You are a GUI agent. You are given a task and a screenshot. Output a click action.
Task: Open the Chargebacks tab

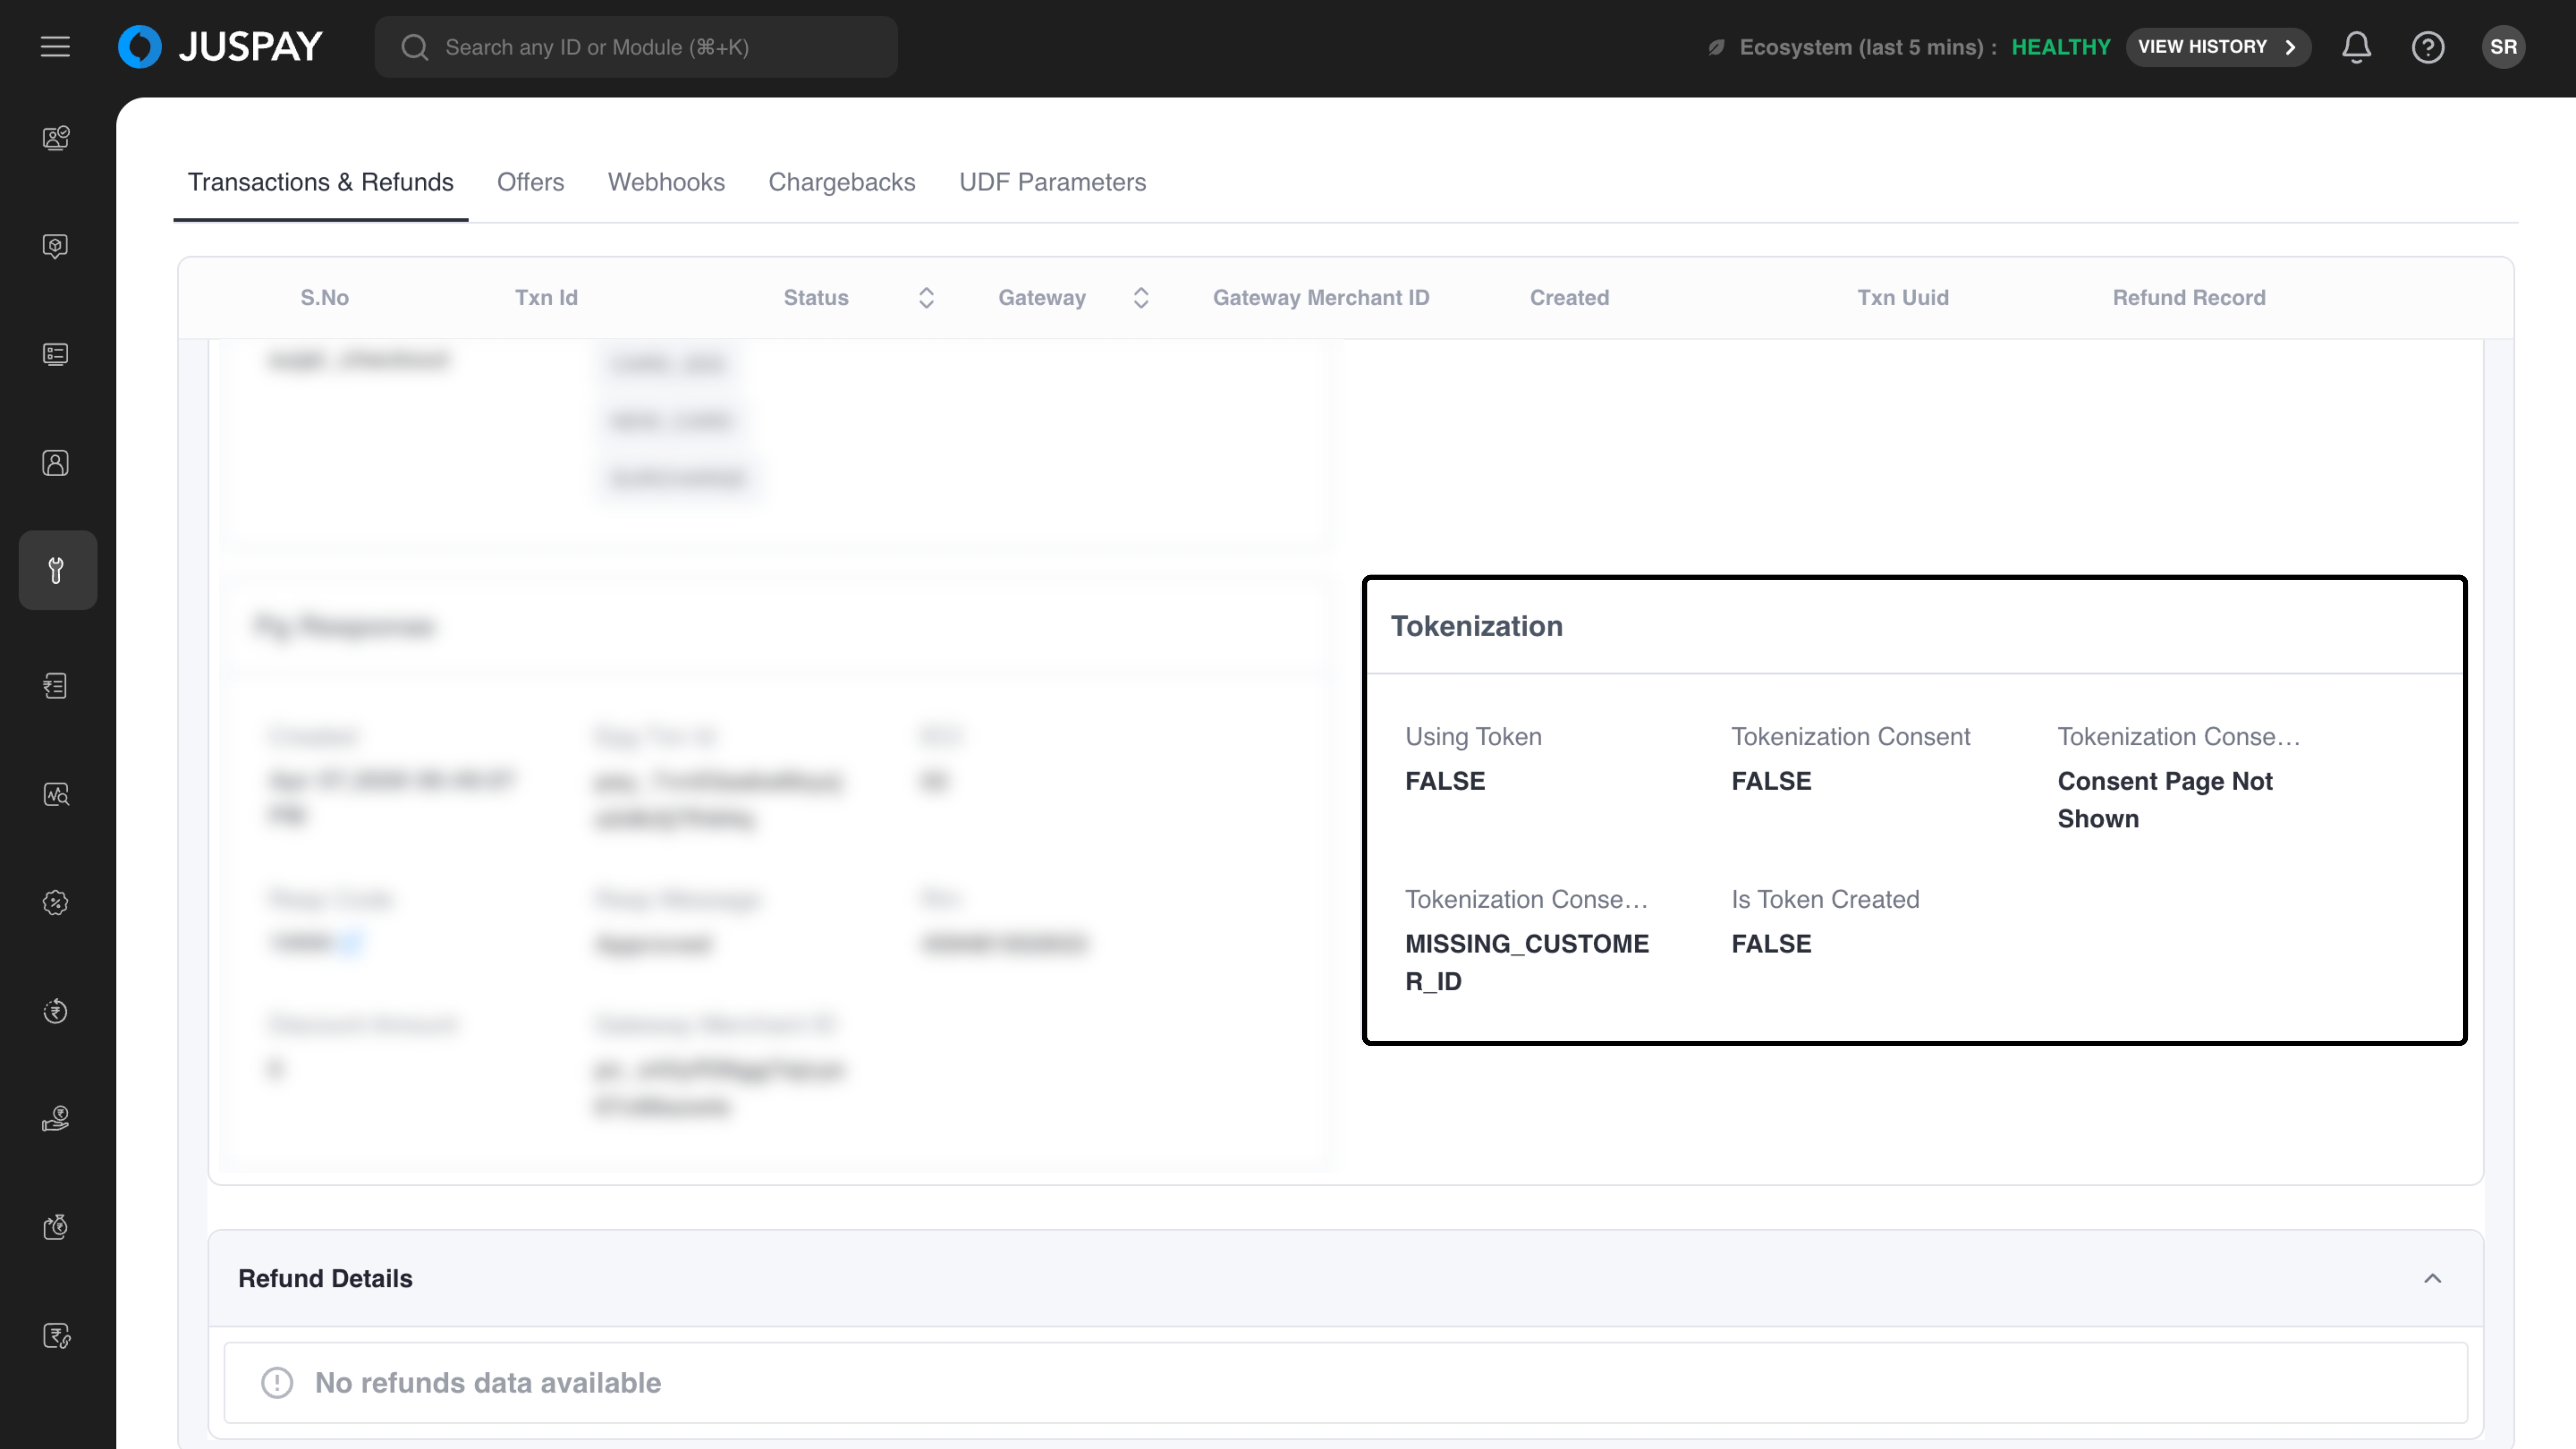(842, 182)
